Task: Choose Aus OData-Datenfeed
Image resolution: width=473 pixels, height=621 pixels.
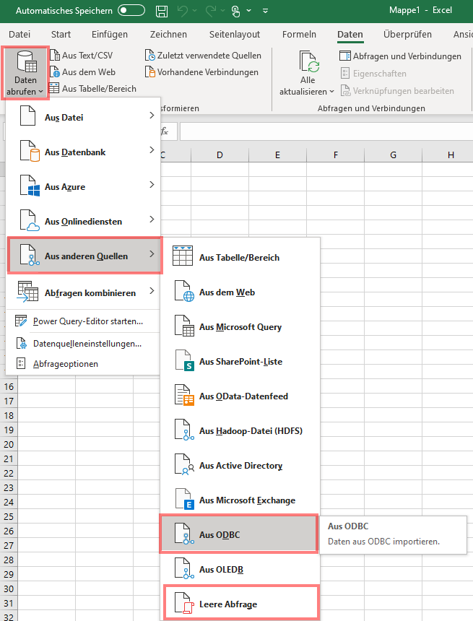Action: pos(240,396)
